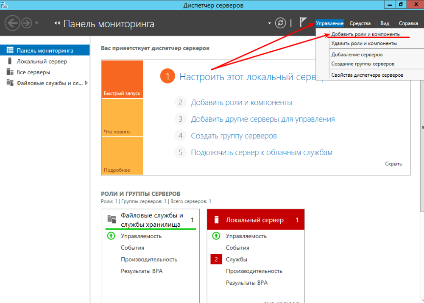This screenshot has width=424, height=303.
Task: Click the Панель мониторинга sidebar icon
Action: pyautogui.click(x=10, y=50)
